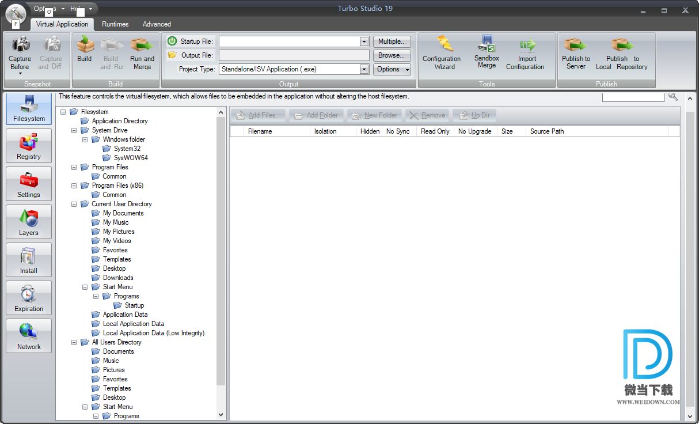Click the Run and Merge icon
699x424 pixels.
pos(142,45)
